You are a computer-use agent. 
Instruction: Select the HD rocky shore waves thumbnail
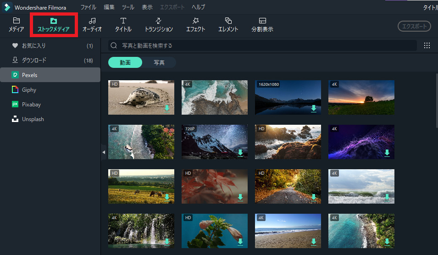288,142
